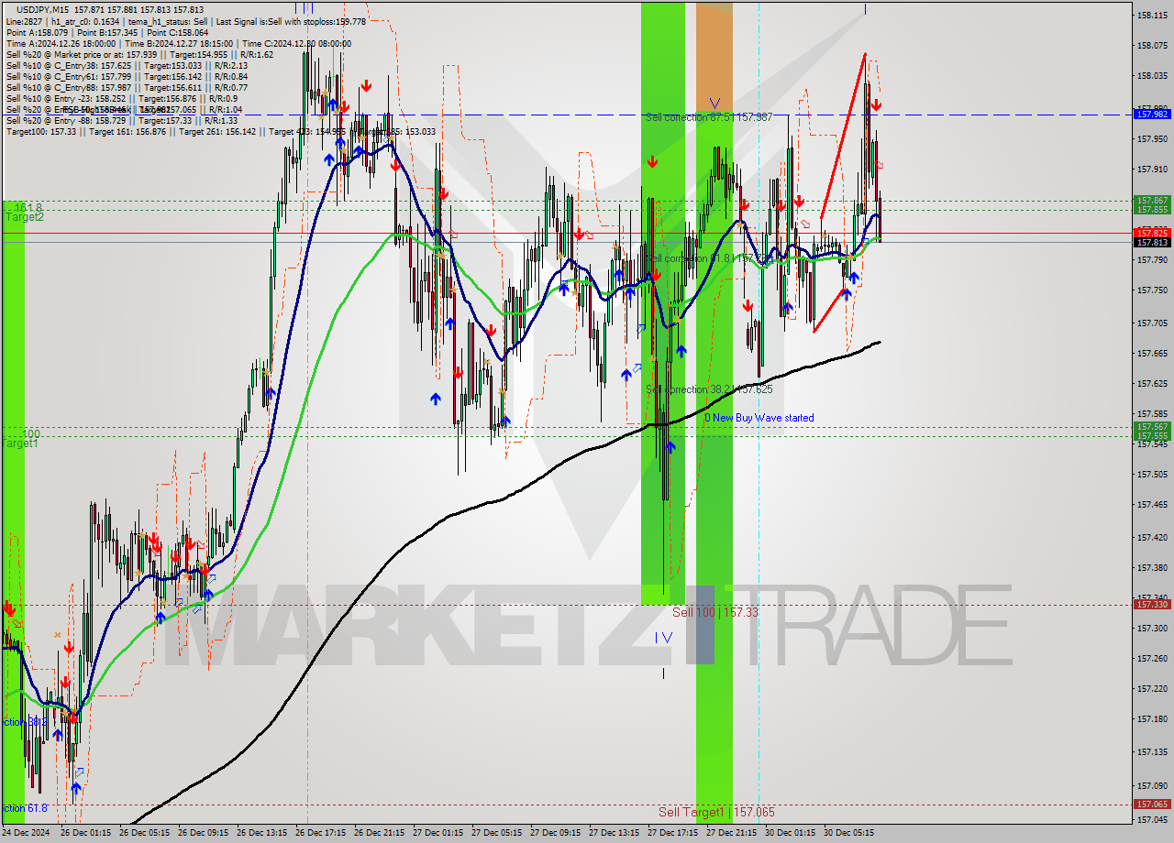Click the 157.135 price axis label
The width and height of the screenshot is (1174, 843).
coord(1152,751)
